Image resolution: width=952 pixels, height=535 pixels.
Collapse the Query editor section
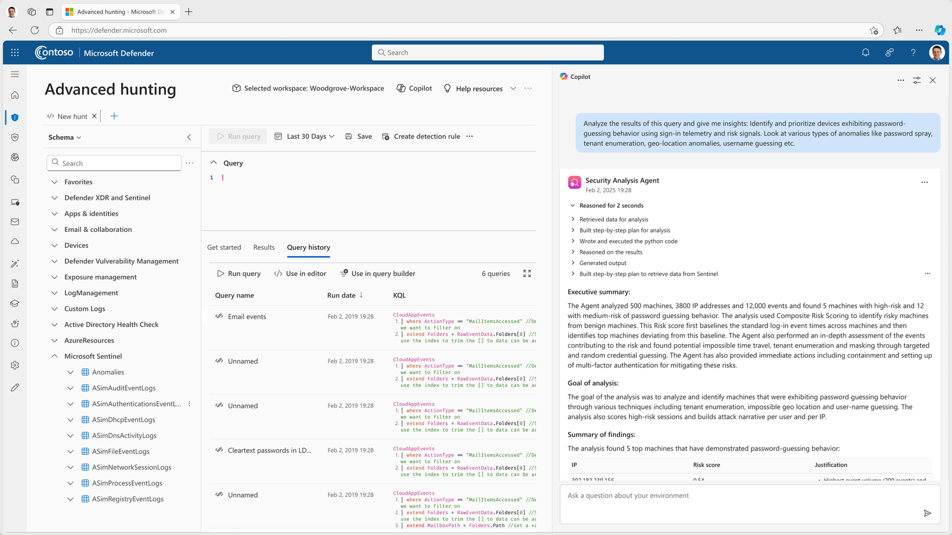(214, 163)
